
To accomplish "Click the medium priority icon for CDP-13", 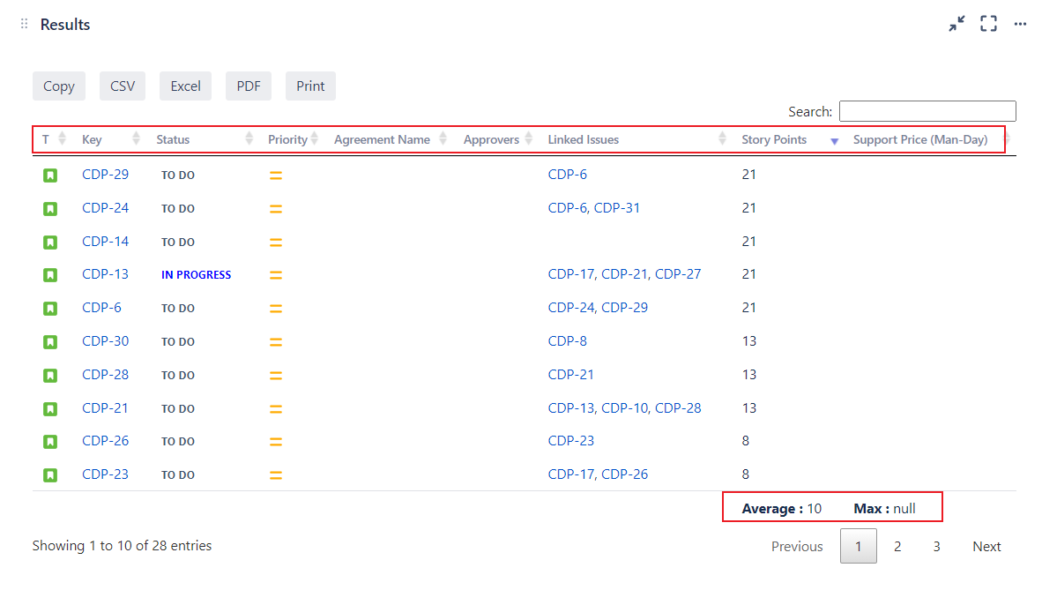I will (x=276, y=274).
